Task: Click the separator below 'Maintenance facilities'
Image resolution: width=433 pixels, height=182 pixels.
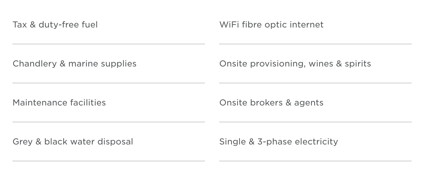Action: pyautogui.click(x=109, y=122)
